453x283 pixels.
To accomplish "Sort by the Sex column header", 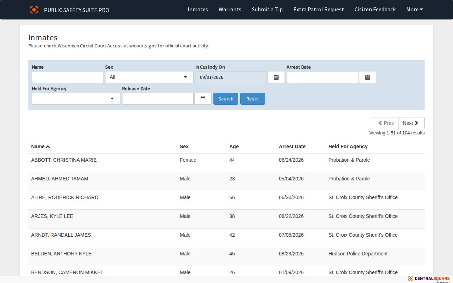I will (x=184, y=146).
